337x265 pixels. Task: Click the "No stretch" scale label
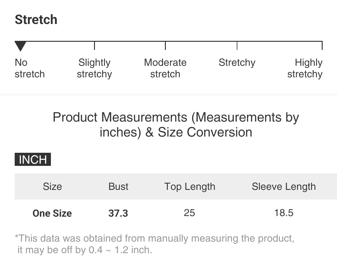click(x=29, y=68)
